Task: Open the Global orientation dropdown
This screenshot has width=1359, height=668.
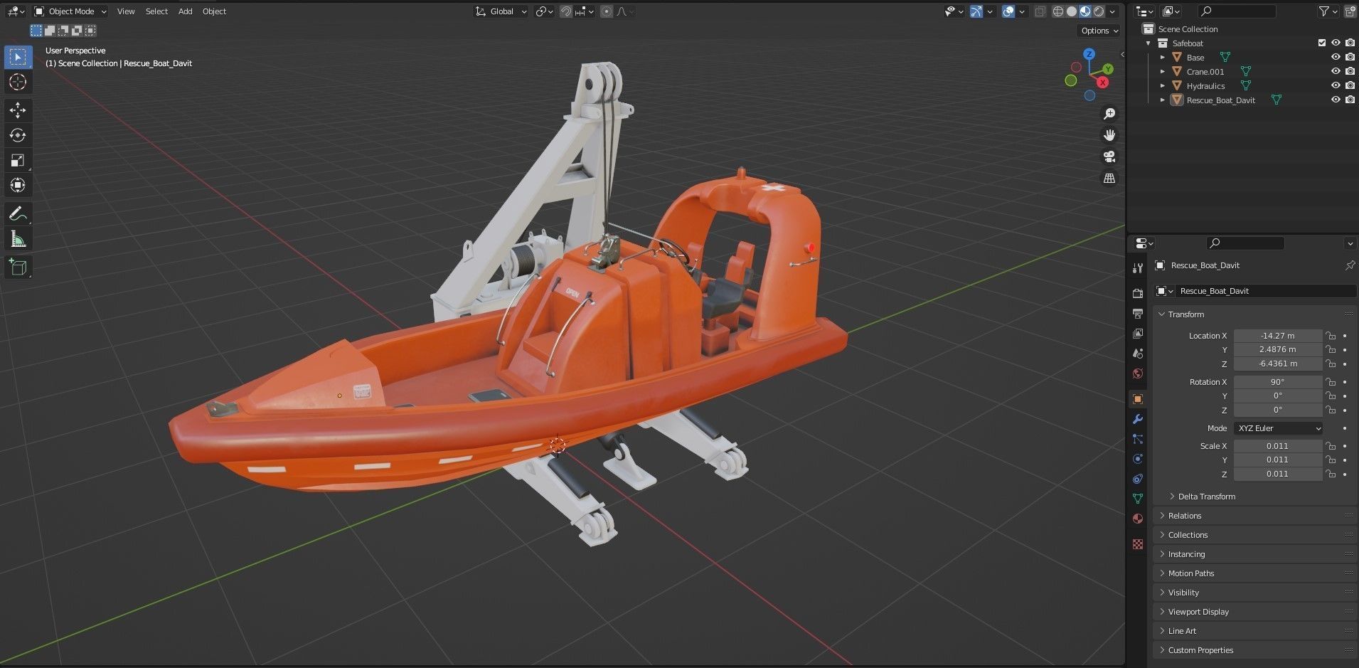Action: 501,11
